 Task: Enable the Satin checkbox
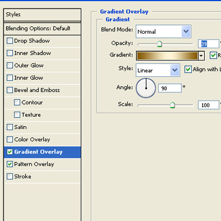tap(9, 127)
